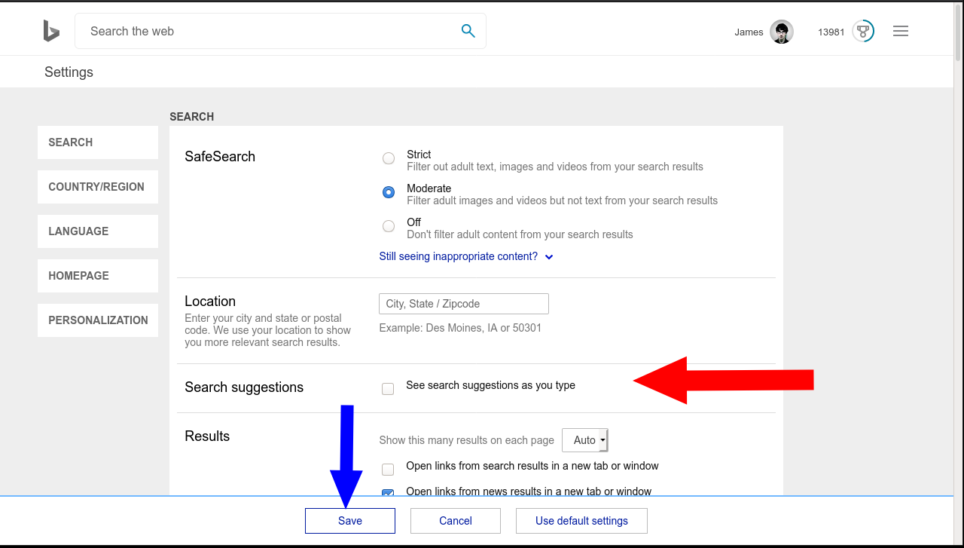964x548 pixels.
Task: Click the Cancel button
Action: click(456, 521)
